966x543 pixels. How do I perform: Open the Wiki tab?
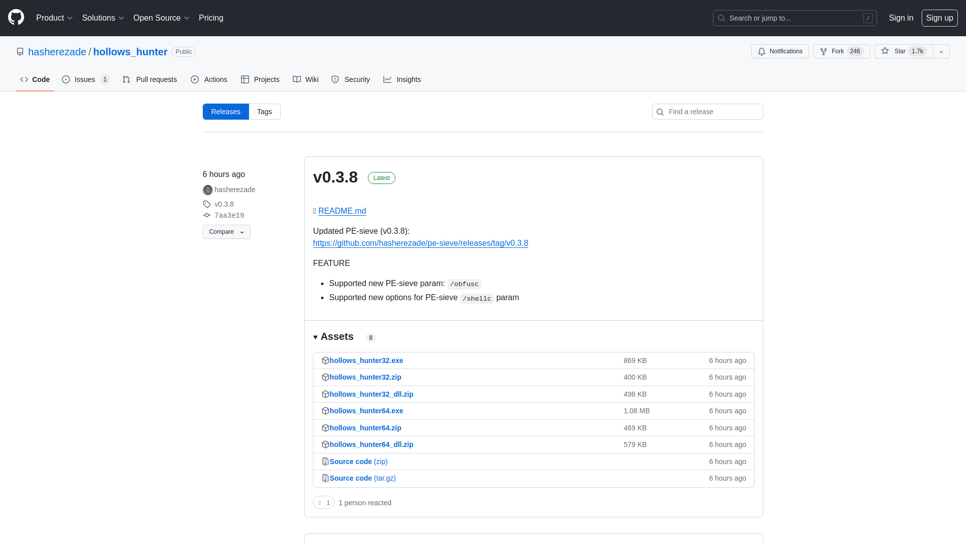305,79
